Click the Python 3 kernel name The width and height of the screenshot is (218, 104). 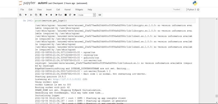pyautogui.click(x=191, y=10)
